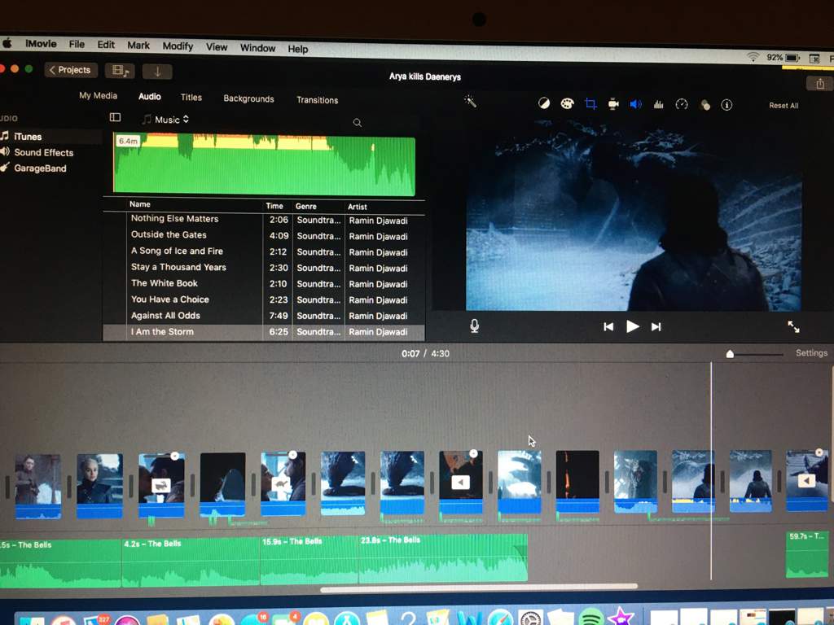Click the Play button in the viewer

pos(632,326)
